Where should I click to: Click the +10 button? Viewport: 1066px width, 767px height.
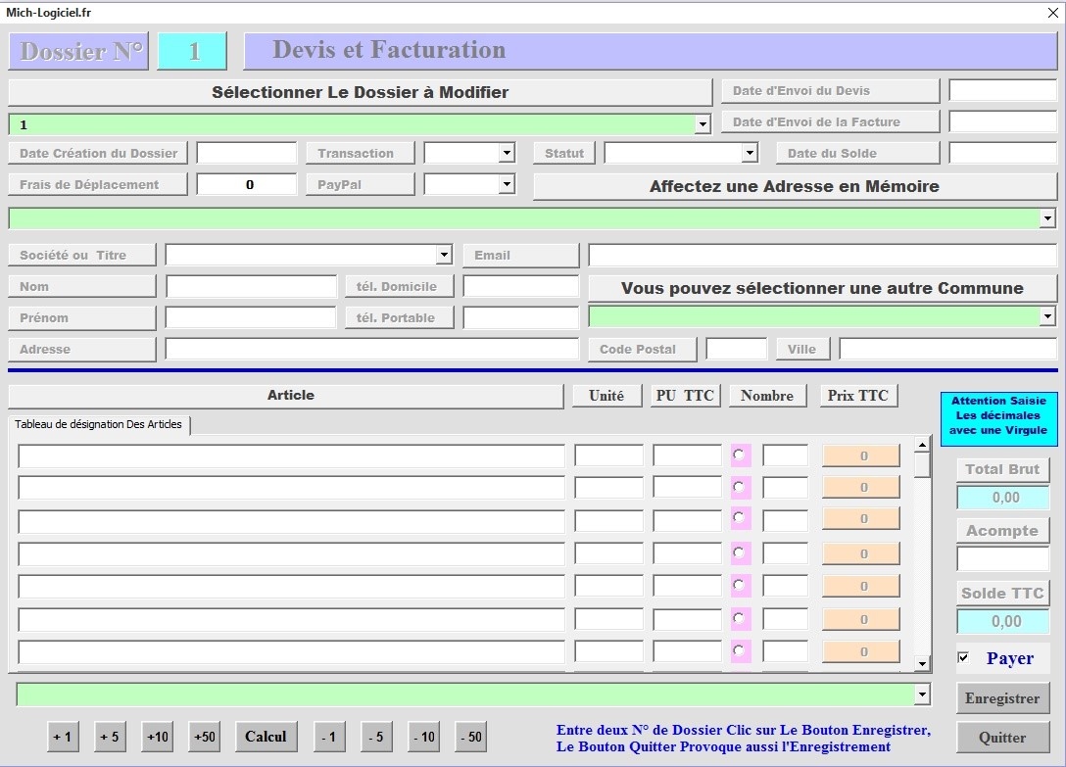(157, 737)
